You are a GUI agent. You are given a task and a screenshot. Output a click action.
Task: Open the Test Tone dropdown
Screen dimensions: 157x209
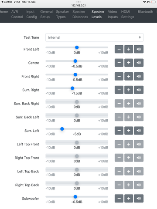(95, 37)
